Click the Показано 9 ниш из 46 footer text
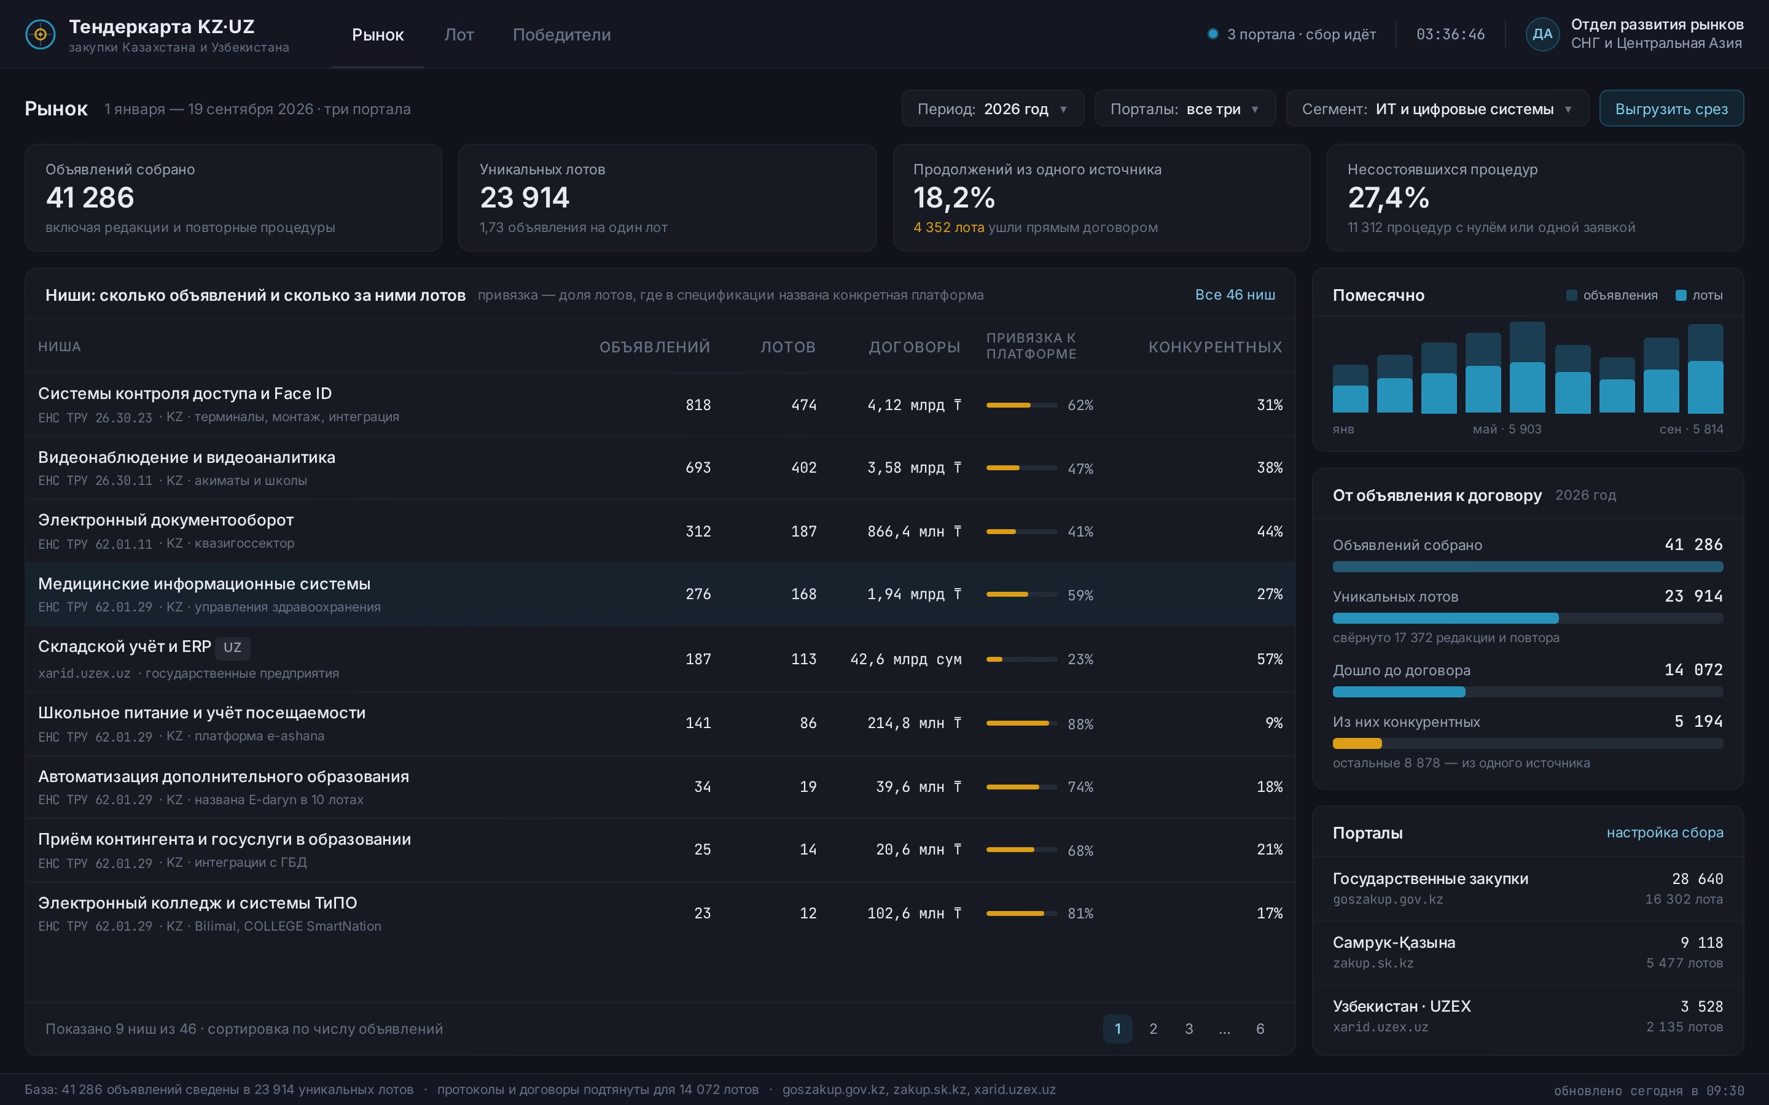1769x1105 pixels. (x=243, y=1028)
